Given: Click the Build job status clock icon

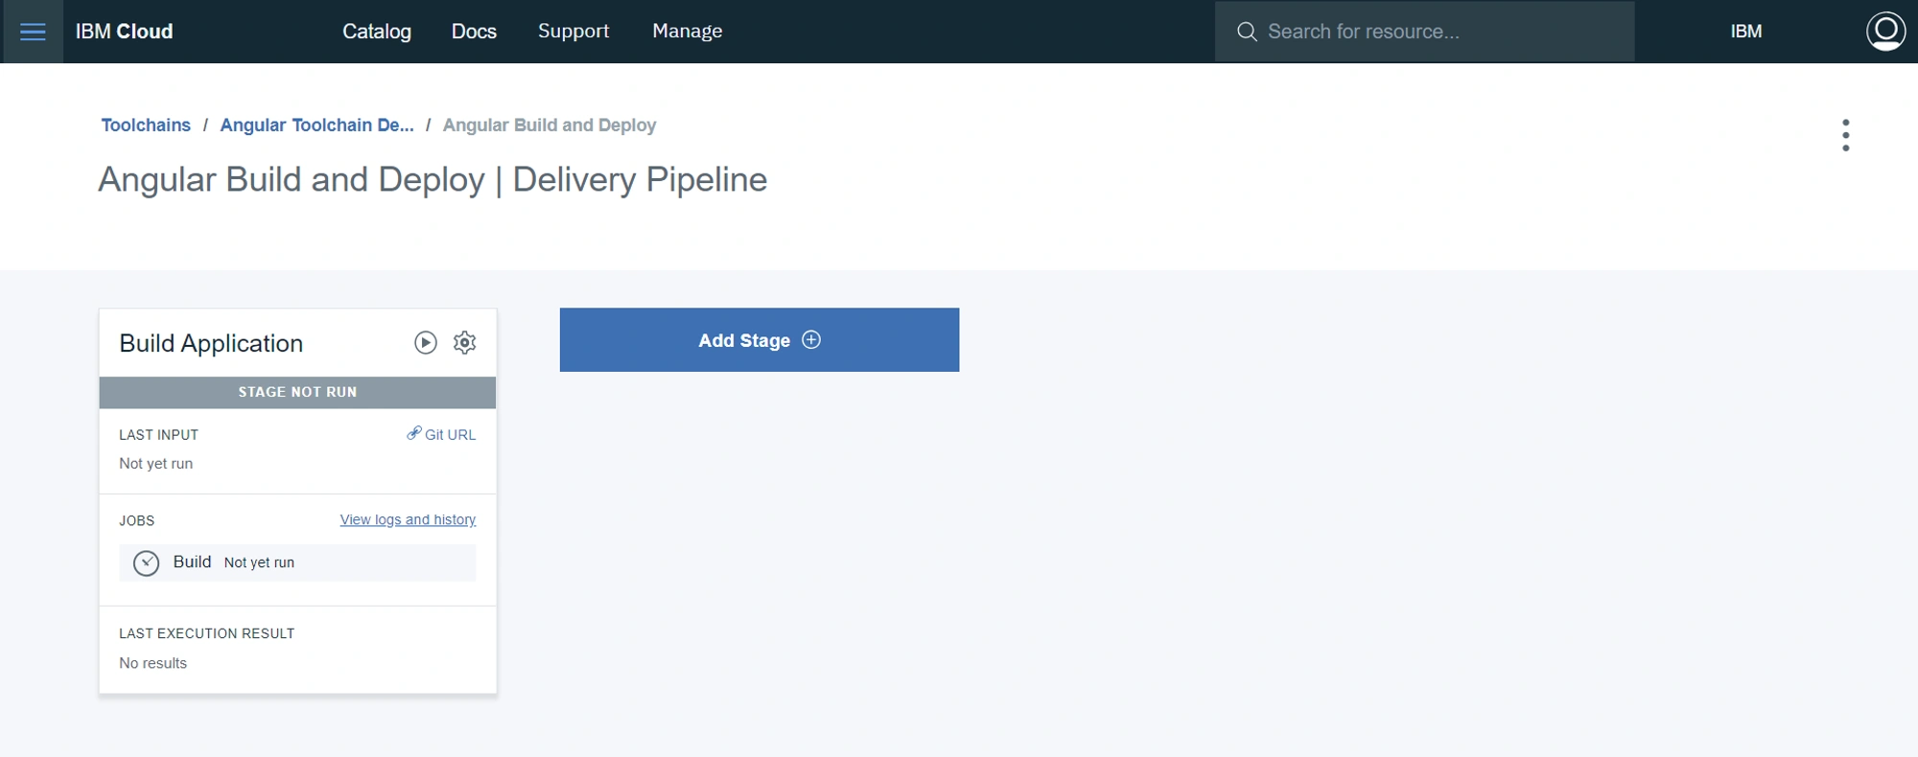Looking at the screenshot, I should tap(146, 562).
